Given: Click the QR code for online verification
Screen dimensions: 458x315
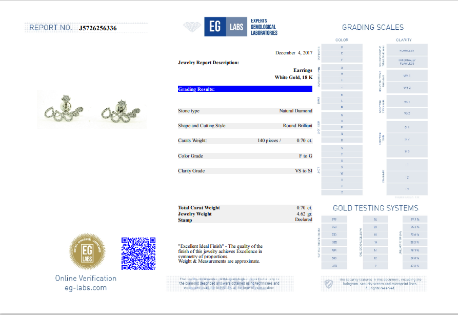Looking at the screenshot, I should [138, 253].
